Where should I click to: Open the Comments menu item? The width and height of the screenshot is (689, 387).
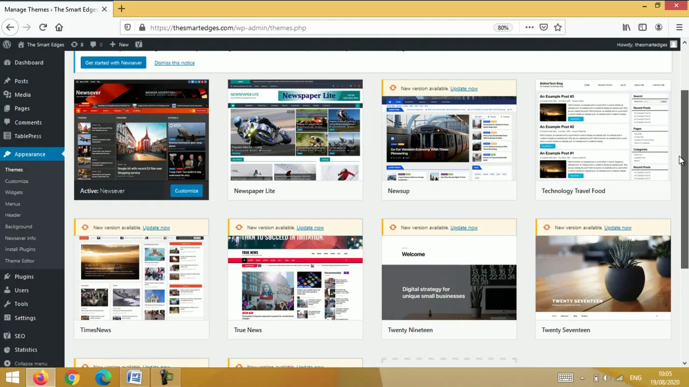click(32, 123)
